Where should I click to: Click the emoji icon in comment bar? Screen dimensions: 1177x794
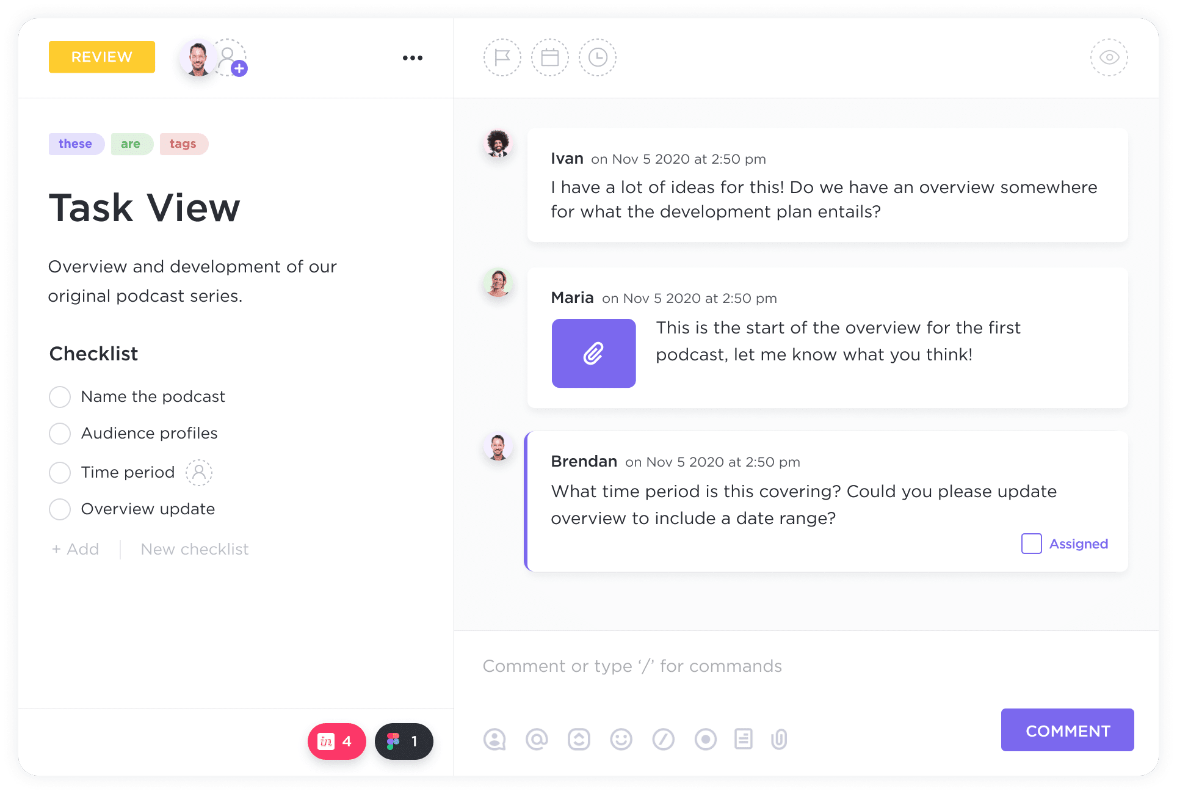click(x=621, y=730)
